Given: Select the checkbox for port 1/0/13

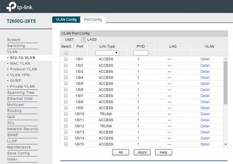Looking at the screenshot, I should coord(66,132).
